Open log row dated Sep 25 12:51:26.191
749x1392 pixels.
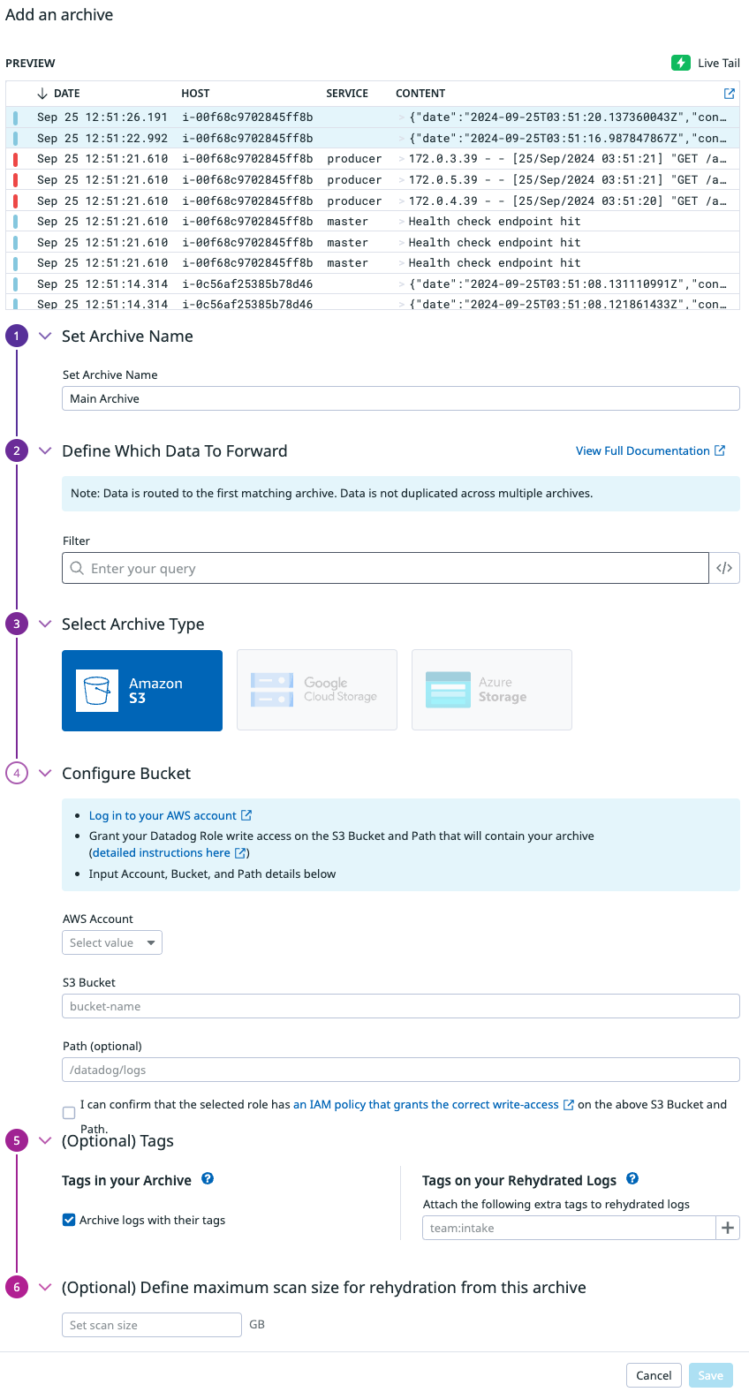pos(373,117)
